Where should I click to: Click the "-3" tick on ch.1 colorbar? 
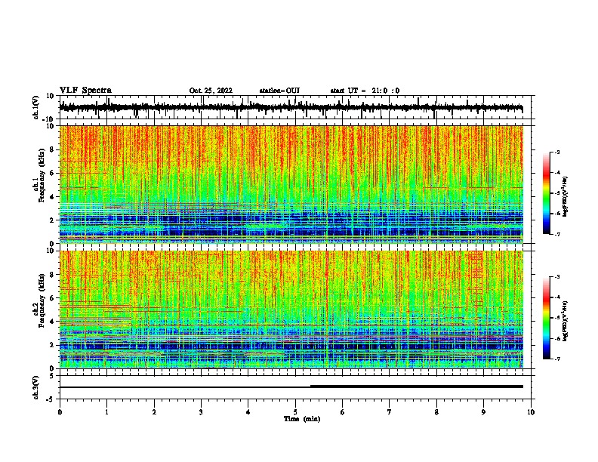point(556,152)
